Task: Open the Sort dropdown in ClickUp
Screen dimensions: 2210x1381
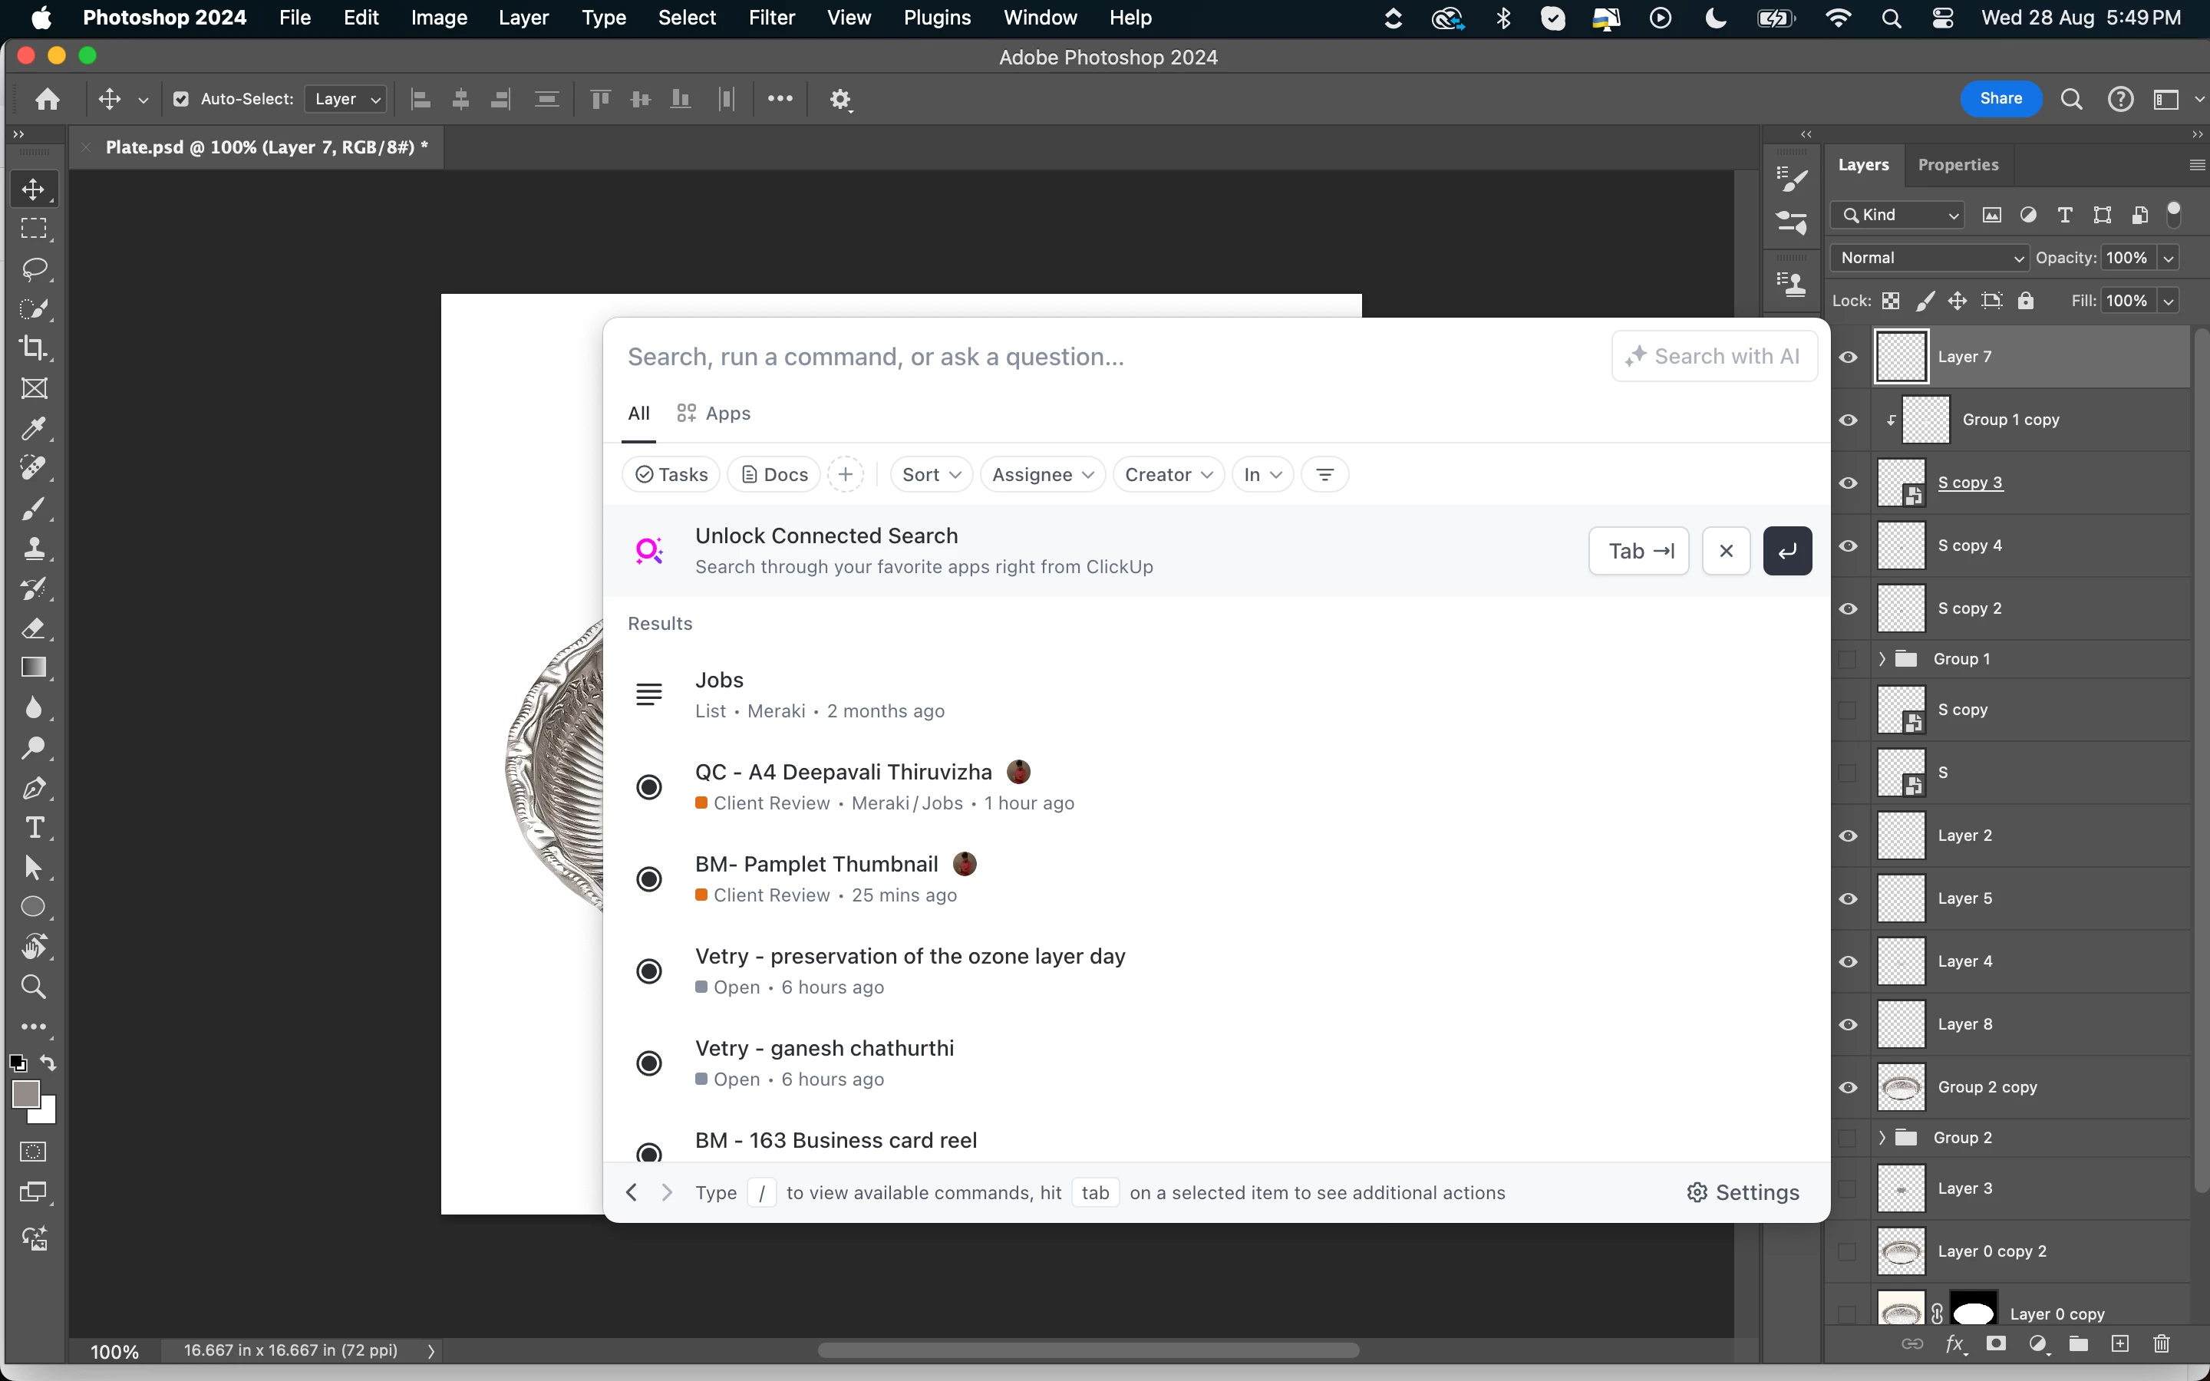Action: point(931,474)
